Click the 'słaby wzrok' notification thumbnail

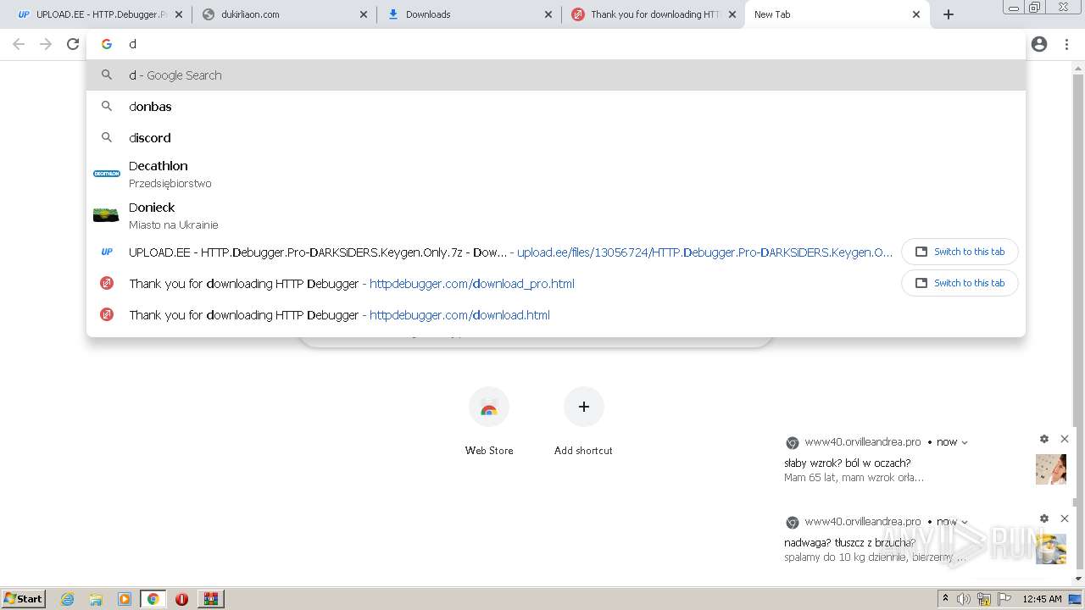pyautogui.click(x=1051, y=469)
